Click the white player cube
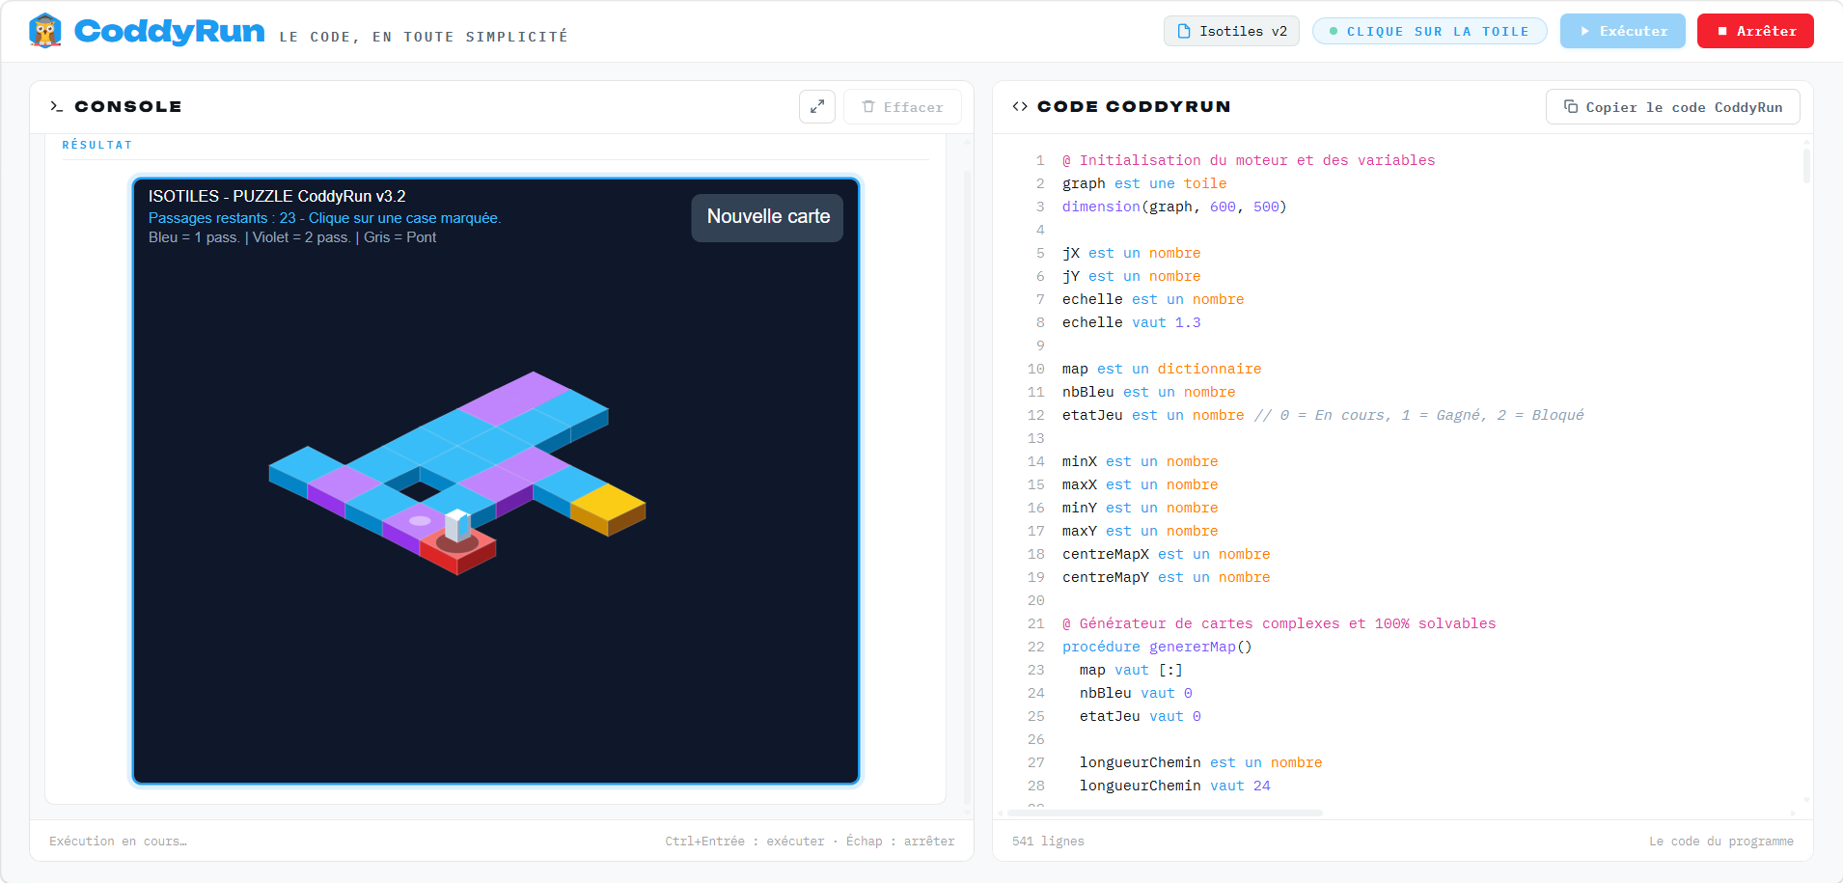 [457, 525]
